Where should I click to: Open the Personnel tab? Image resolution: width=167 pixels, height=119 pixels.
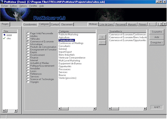[121, 25]
